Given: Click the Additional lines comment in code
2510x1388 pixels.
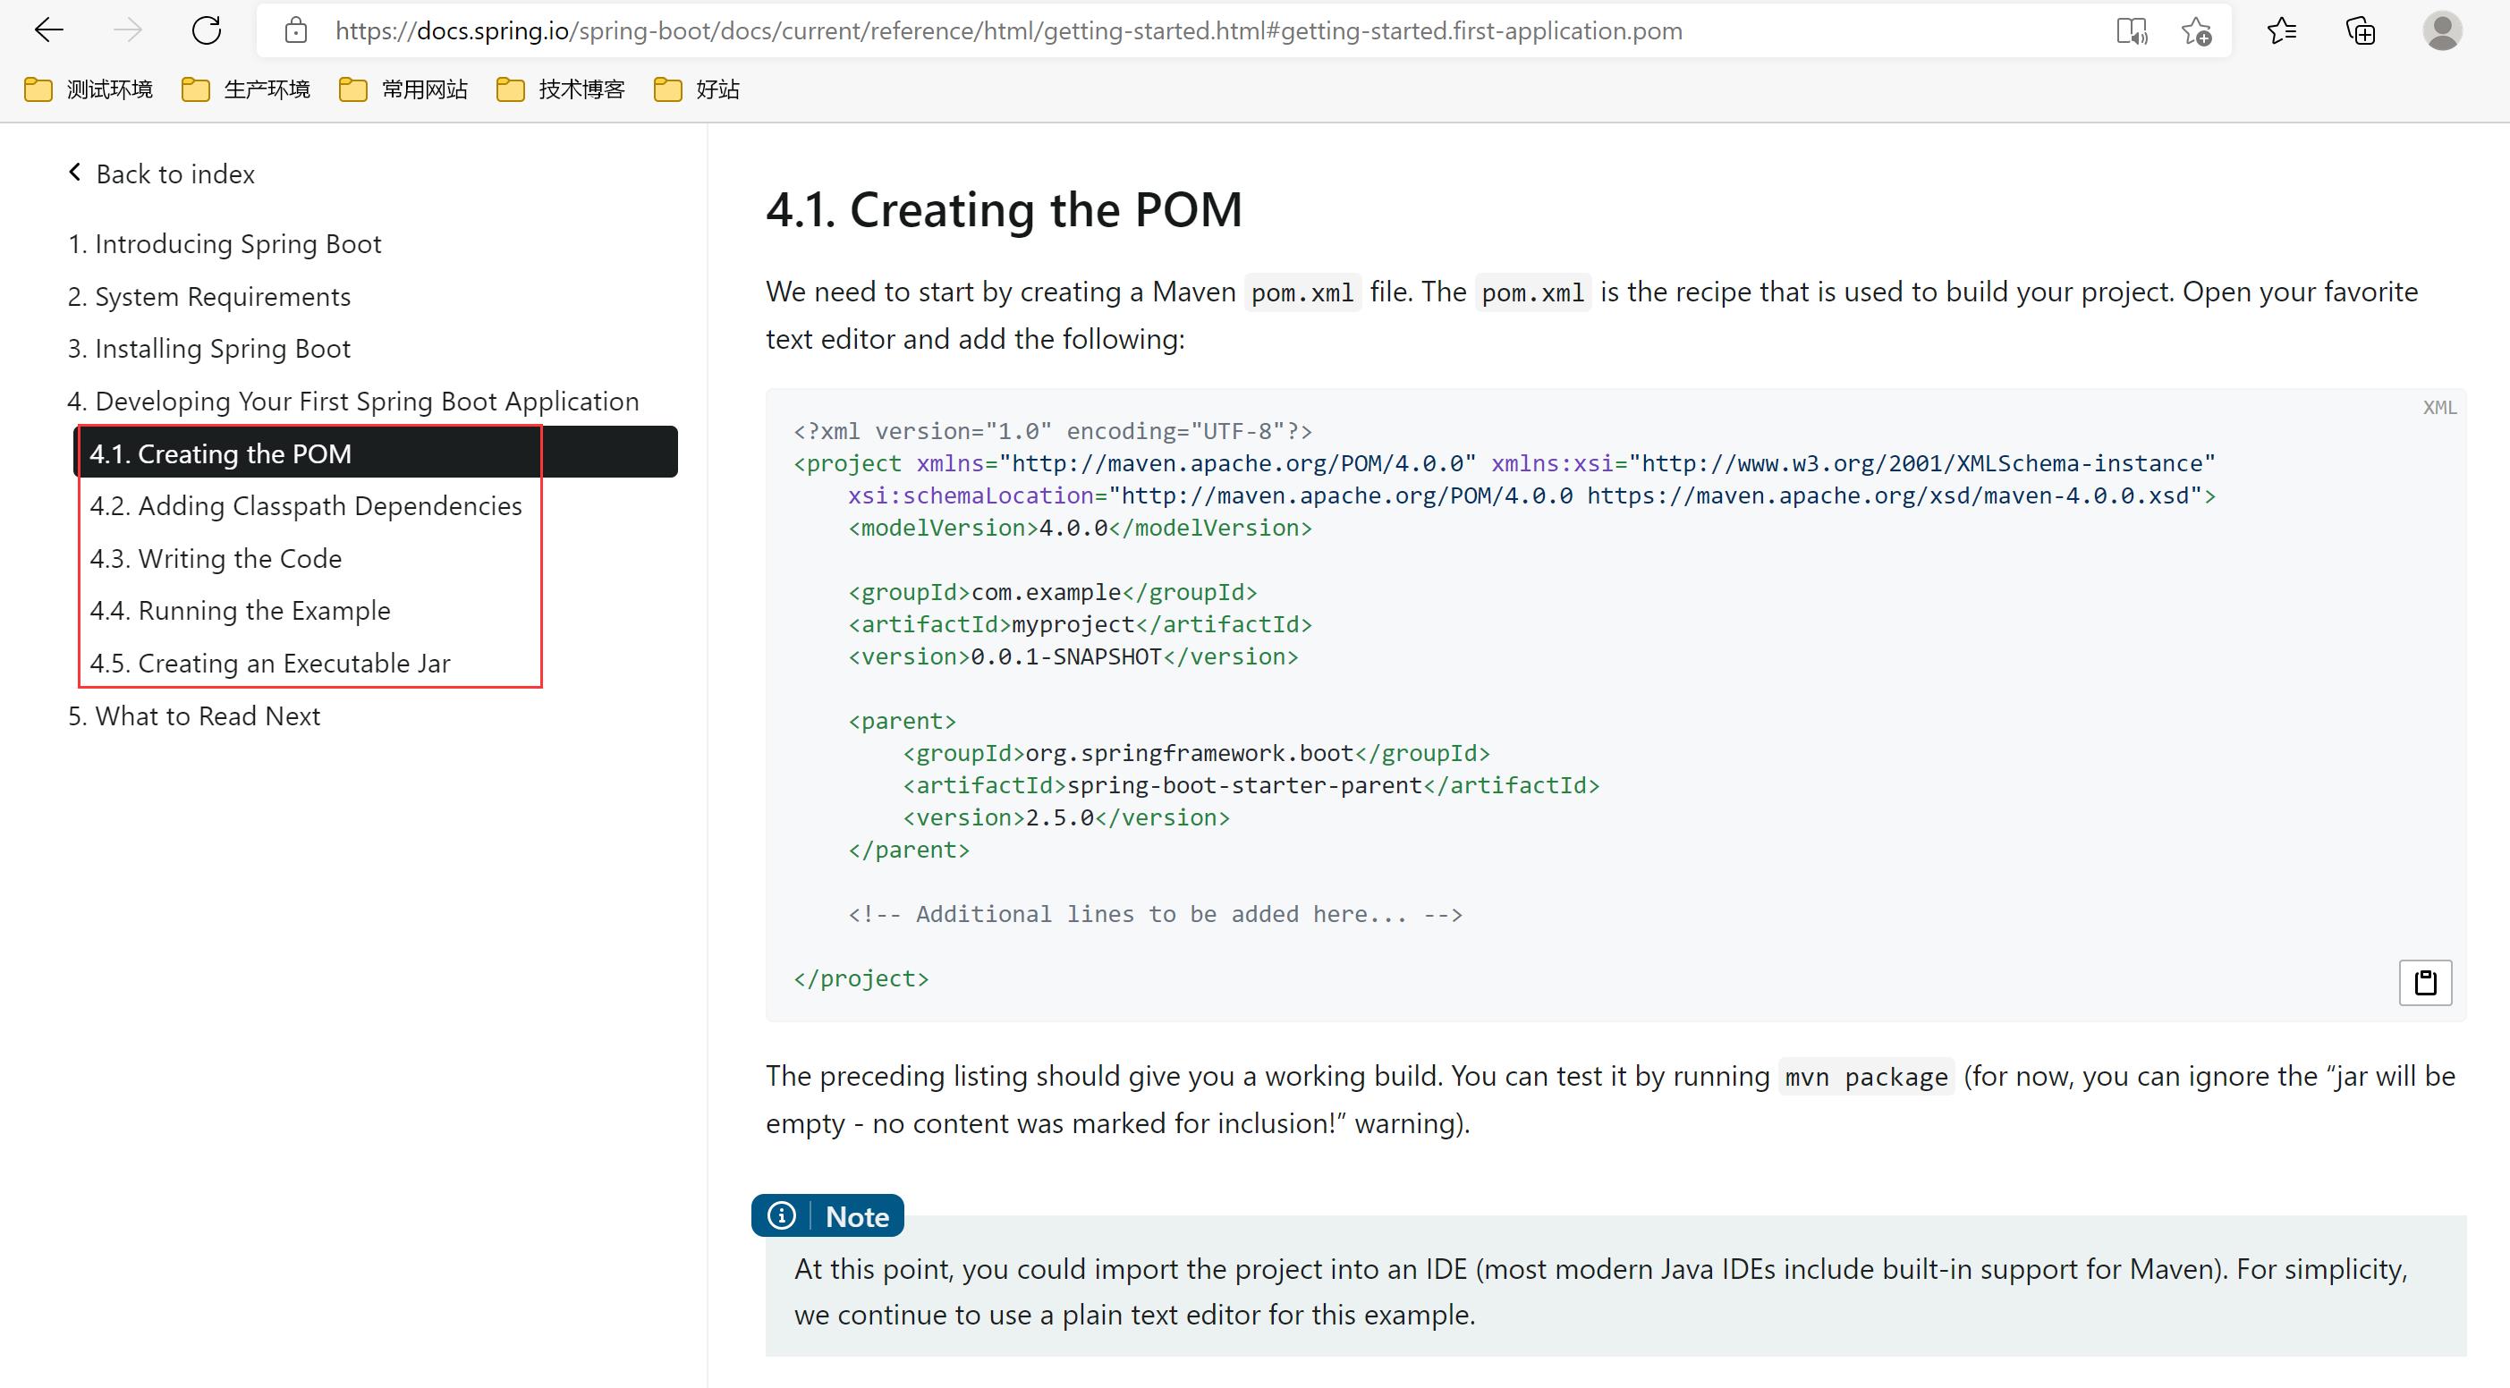Looking at the screenshot, I should pos(1155,914).
